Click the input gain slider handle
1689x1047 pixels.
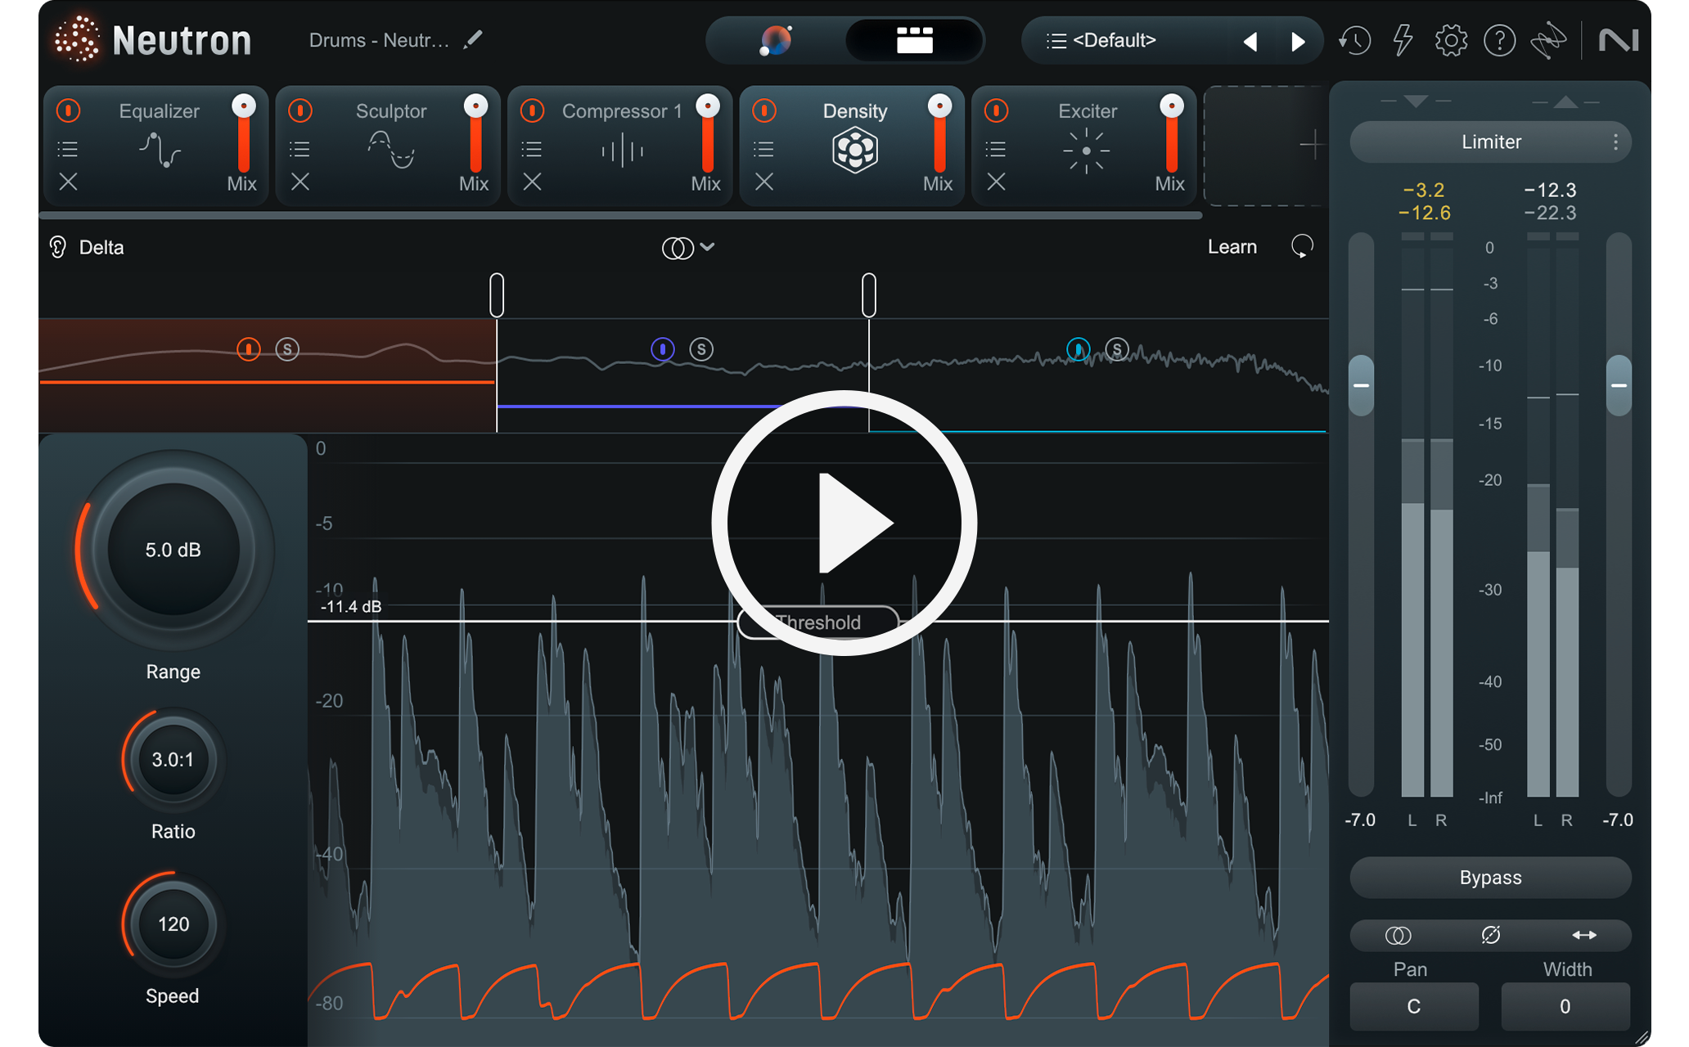[1361, 385]
